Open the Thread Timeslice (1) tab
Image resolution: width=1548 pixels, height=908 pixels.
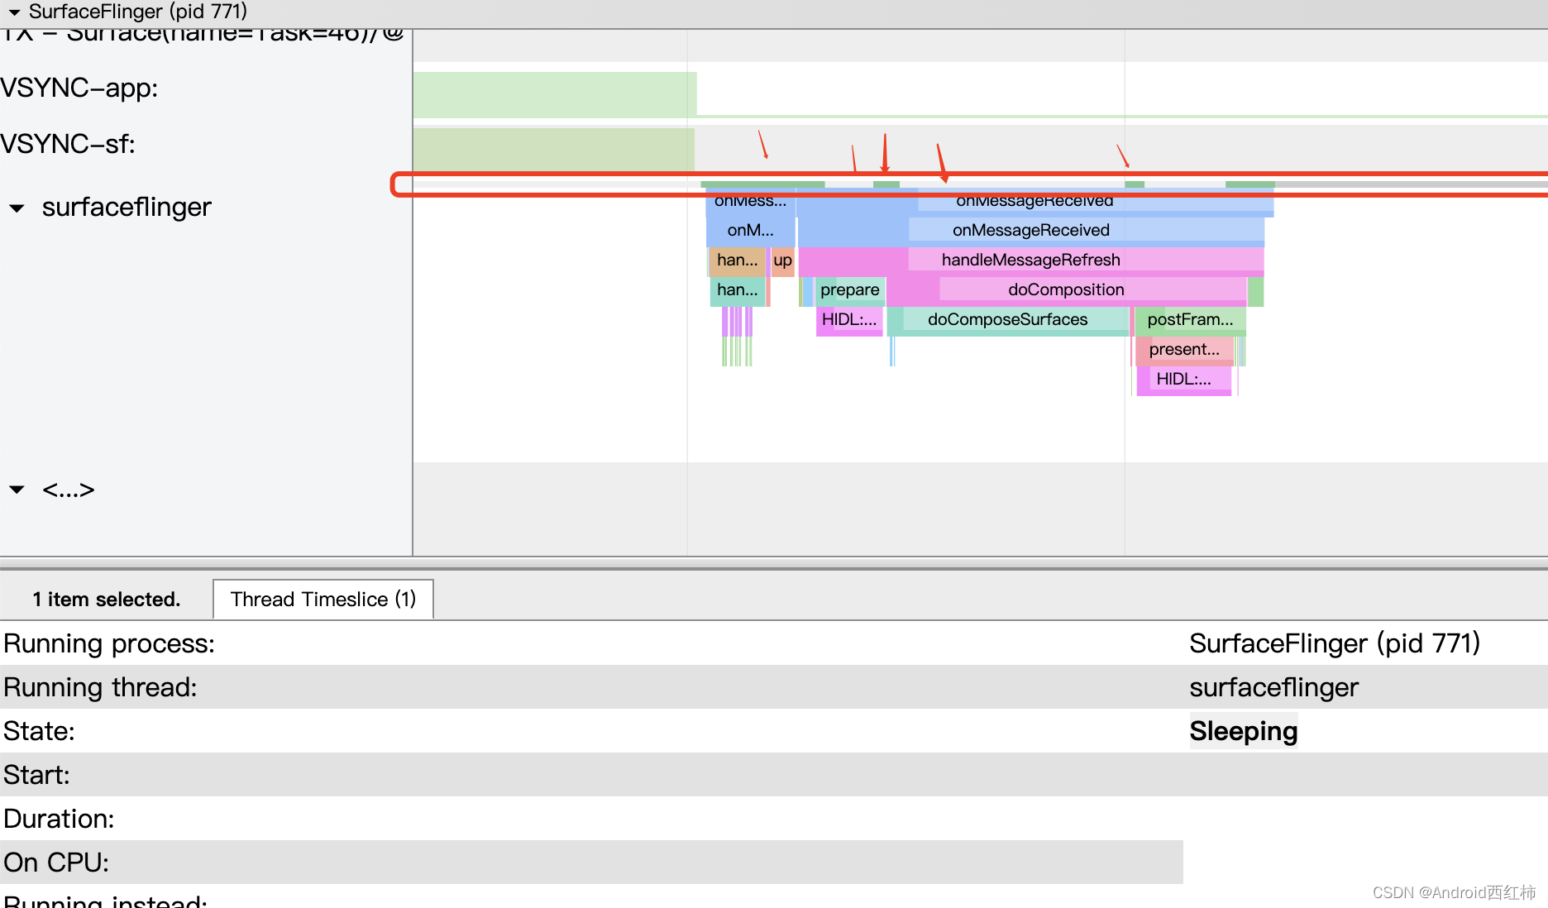pyautogui.click(x=323, y=600)
